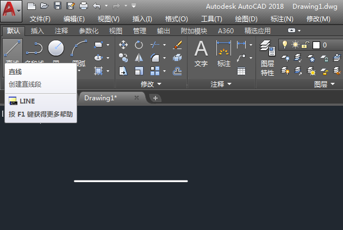Select the Arc (圆弧) tool
This screenshot has width=343, height=230.
(x=79, y=49)
